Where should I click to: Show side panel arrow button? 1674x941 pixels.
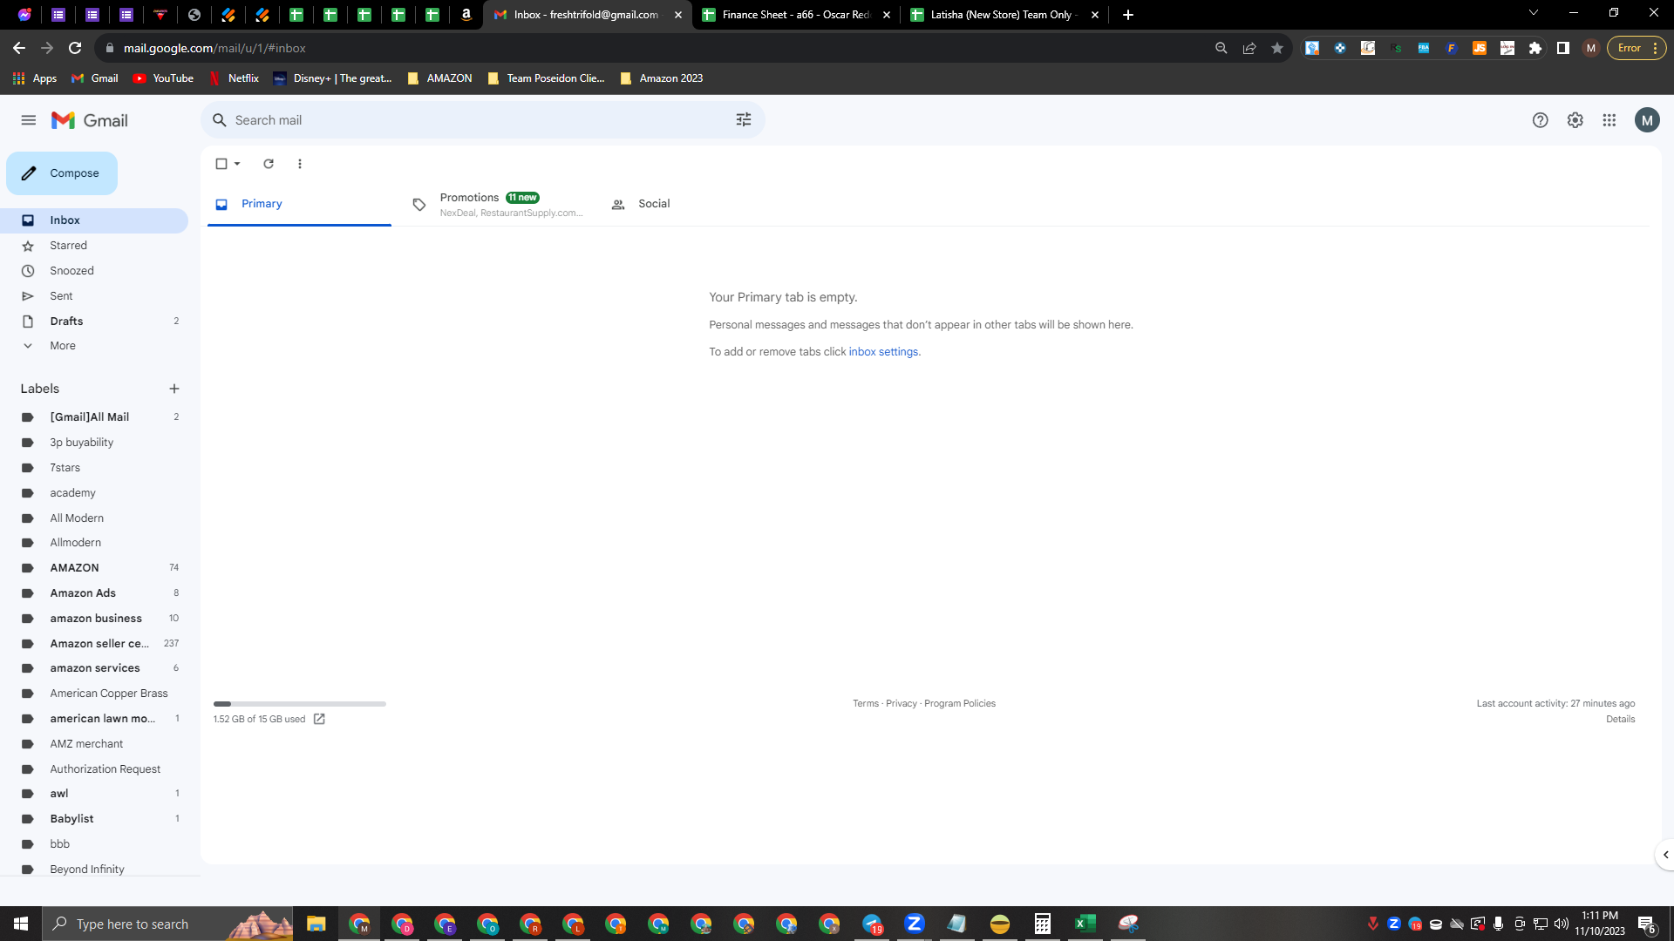(1665, 855)
